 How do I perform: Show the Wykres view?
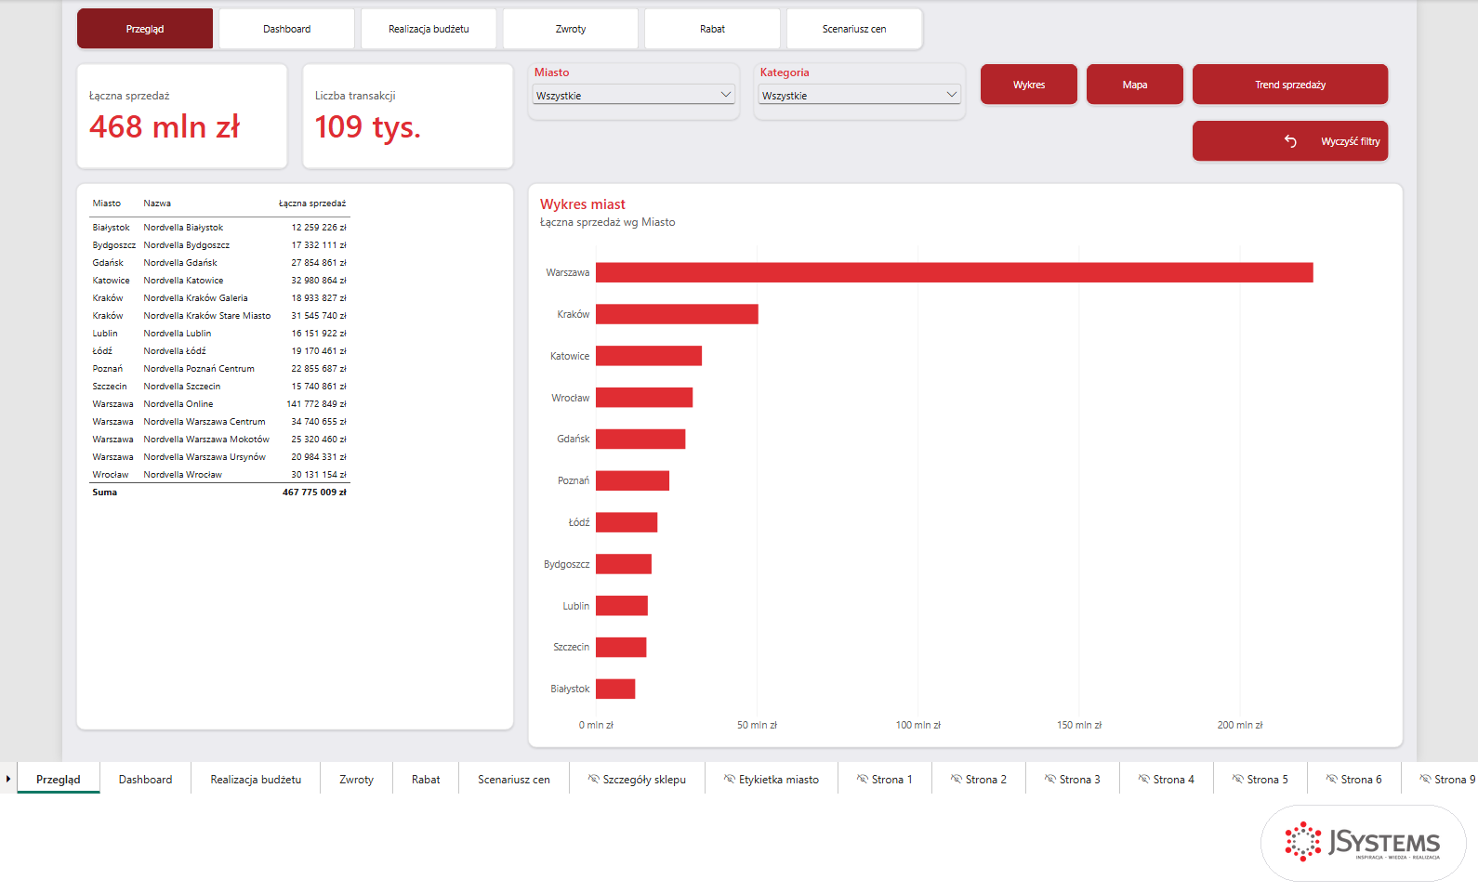tap(1029, 85)
